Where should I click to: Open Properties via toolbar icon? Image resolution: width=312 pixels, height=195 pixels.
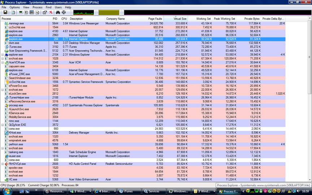45,13
